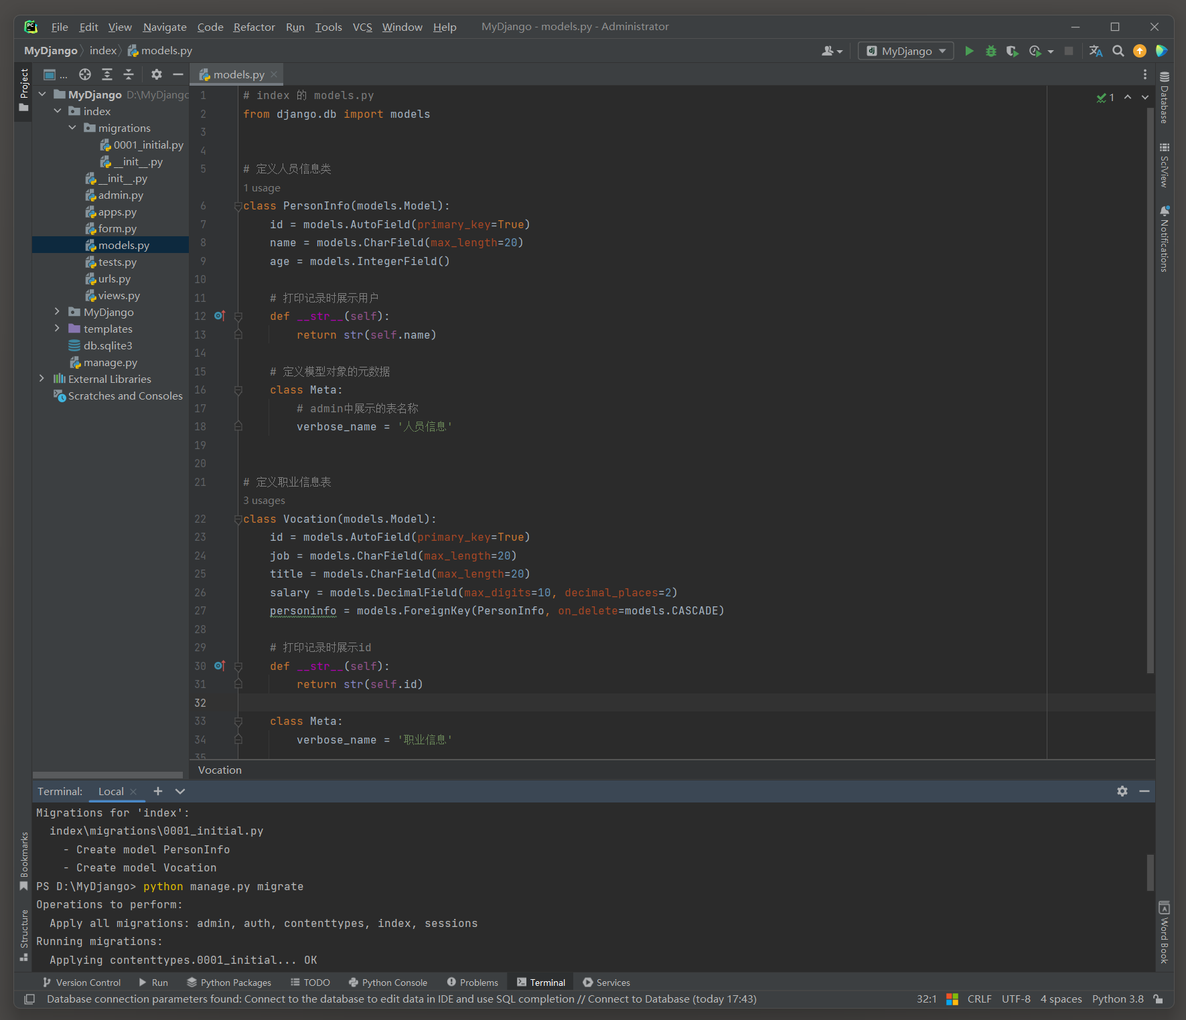
Task: Change the UTF-8 file encoding
Action: pos(1016,999)
